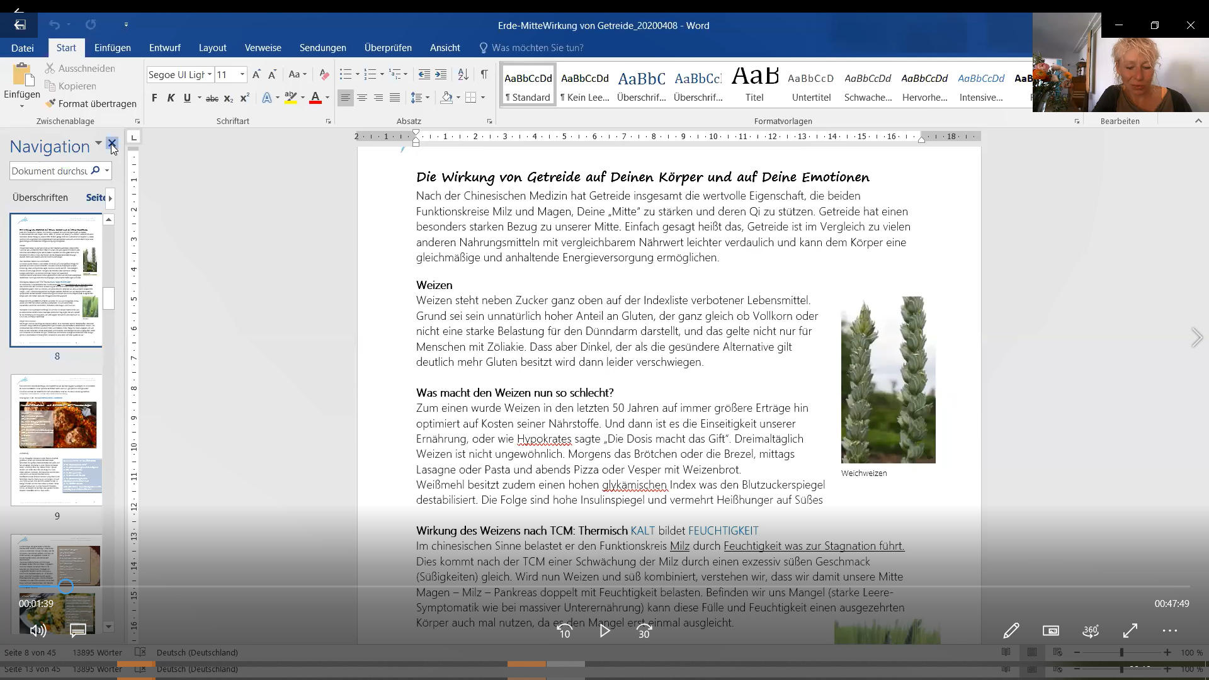
Task: Toggle subscript x₂ formatting
Action: [x=229, y=98]
